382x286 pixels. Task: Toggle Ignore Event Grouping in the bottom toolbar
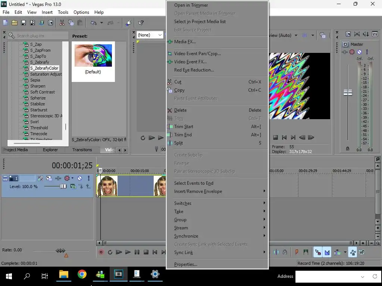pyautogui.click(x=362, y=252)
